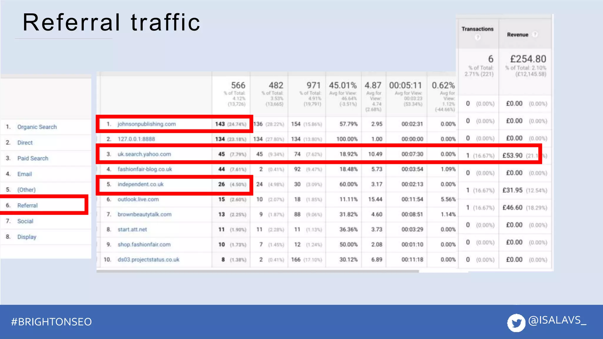Screen dimensions: 603x339
Task: Click the 1.09% cell for fashionfair-blog
Action: point(448,169)
